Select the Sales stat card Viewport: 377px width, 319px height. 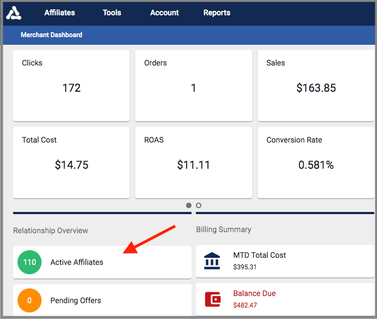316,86
